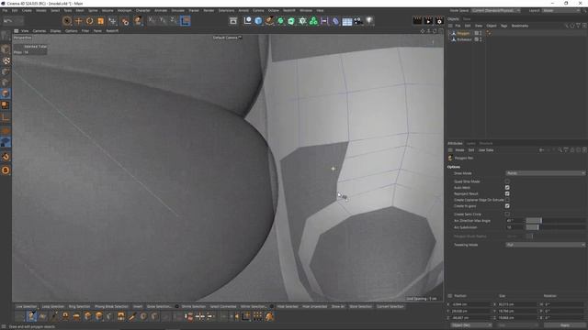Viewport: 588px width, 330px height.
Task: Render the active view
Action: click(417, 21)
